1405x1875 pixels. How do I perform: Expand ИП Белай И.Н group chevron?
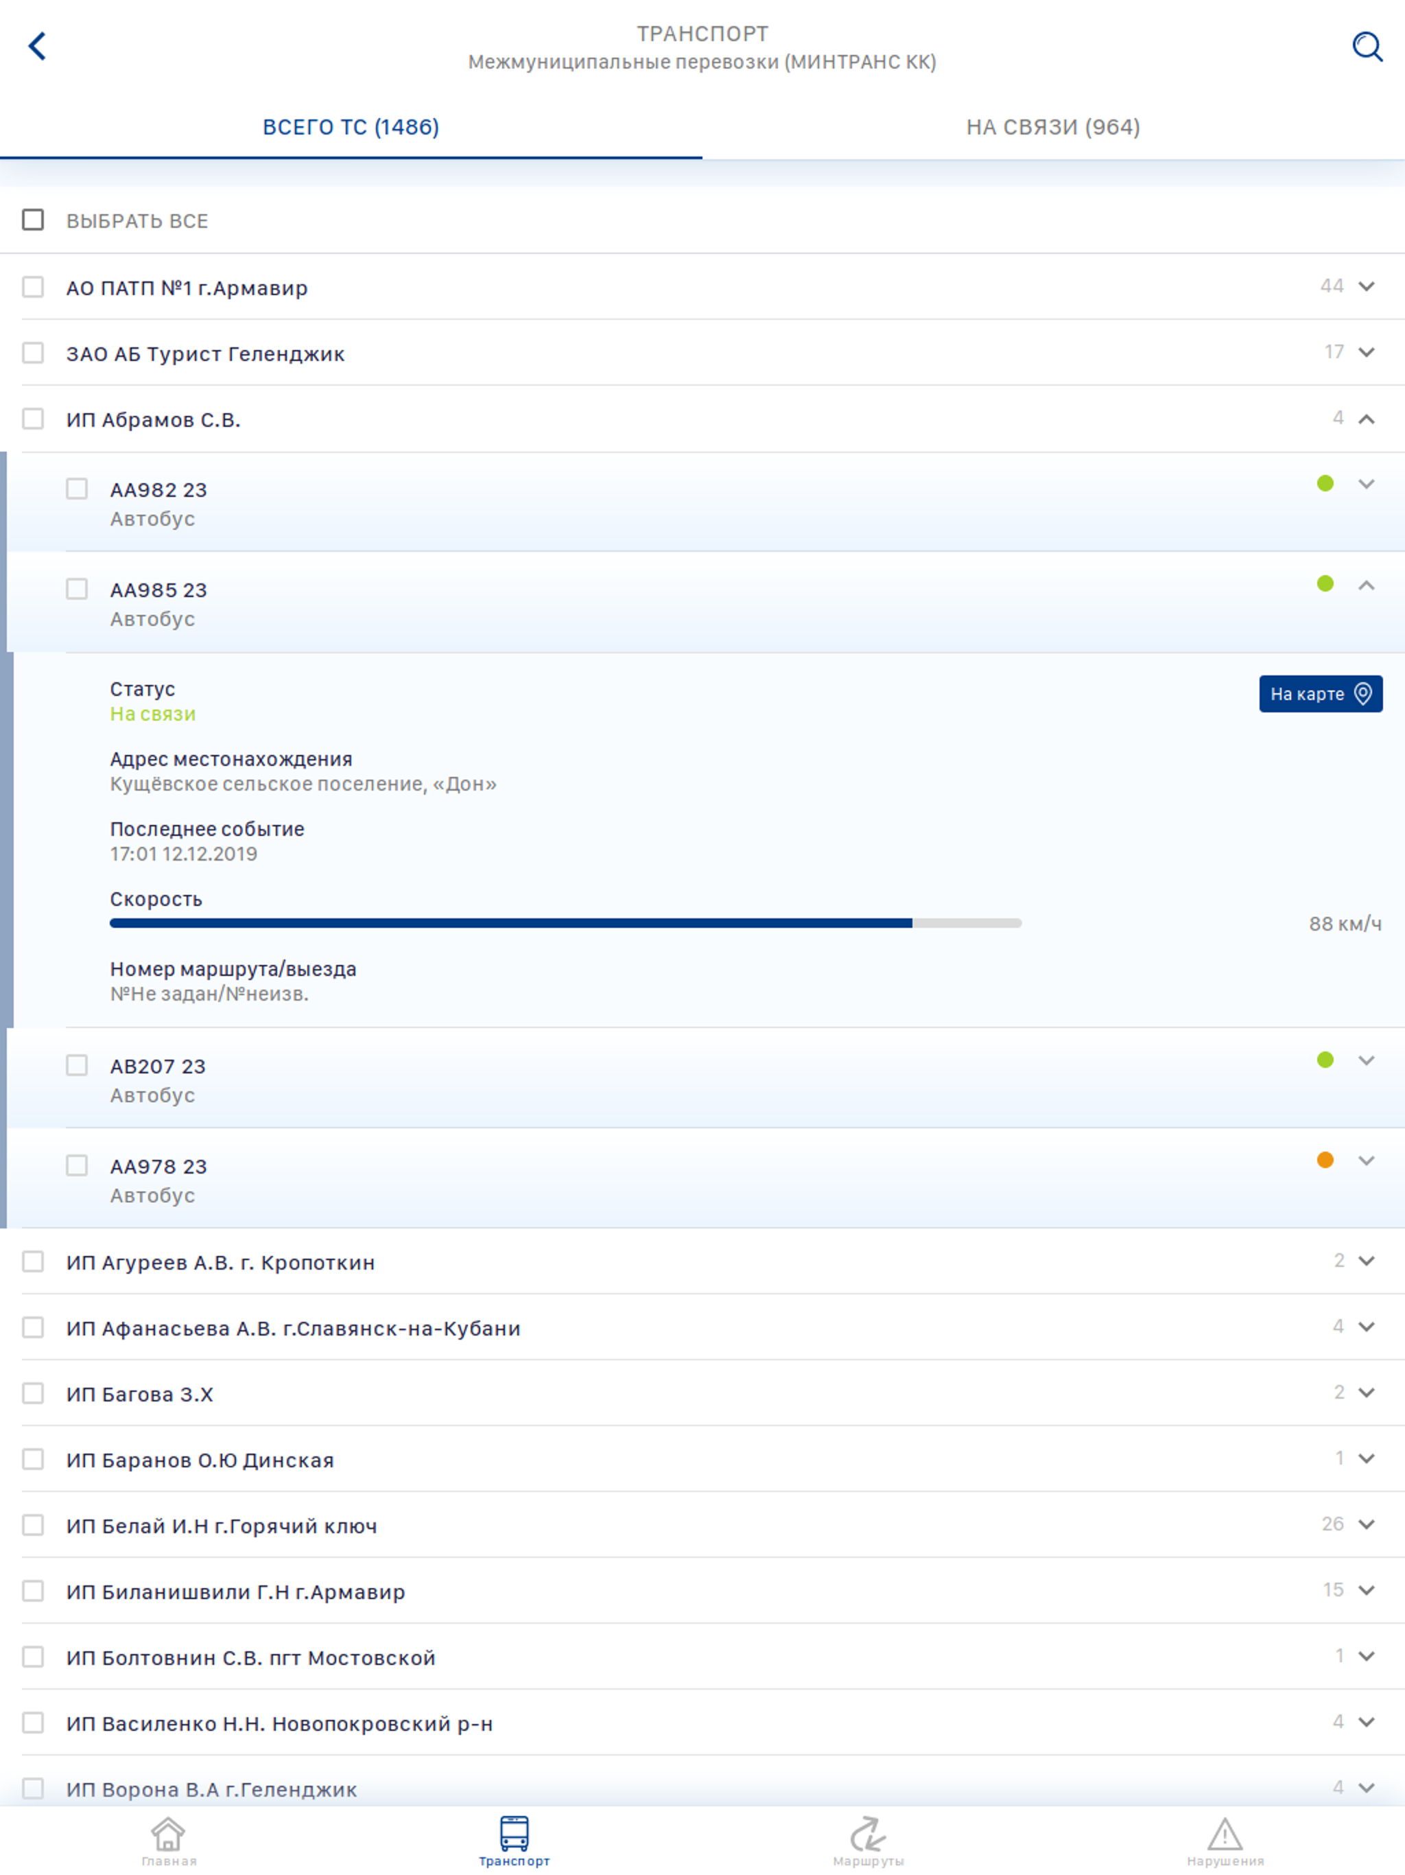coord(1367,1525)
